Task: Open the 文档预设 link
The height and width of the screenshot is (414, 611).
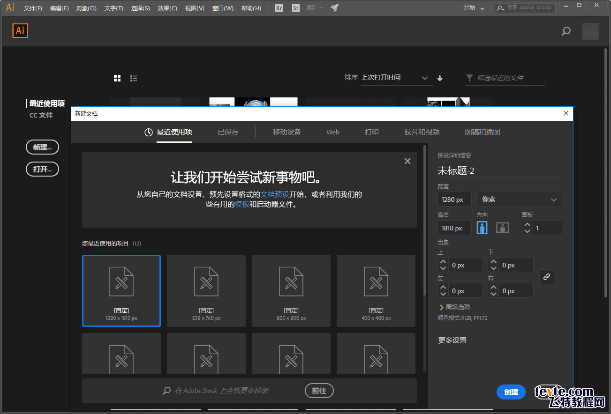Action: pyautogui.click(x=275, y=194)
